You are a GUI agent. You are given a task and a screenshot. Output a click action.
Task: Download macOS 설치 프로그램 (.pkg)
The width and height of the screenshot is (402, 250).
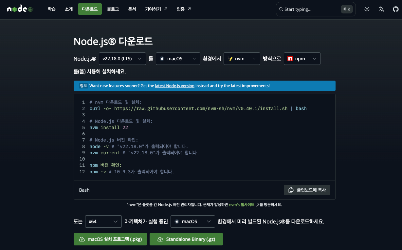click(111, 239)
